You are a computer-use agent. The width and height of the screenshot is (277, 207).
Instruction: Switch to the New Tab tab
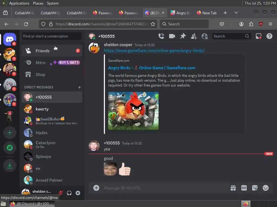(x=207, y=13)
